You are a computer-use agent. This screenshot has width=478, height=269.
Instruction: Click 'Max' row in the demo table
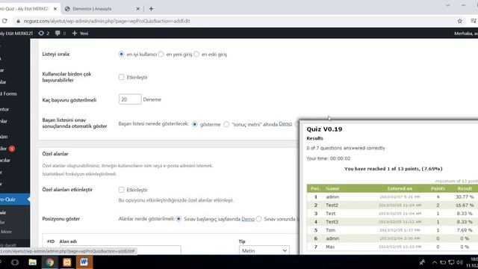(x=392, y=247)
